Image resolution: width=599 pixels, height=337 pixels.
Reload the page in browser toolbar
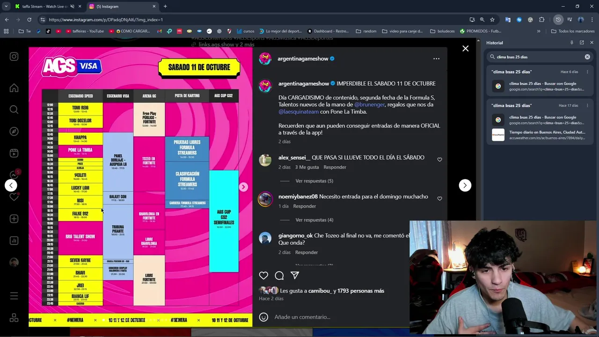(29, 20)
